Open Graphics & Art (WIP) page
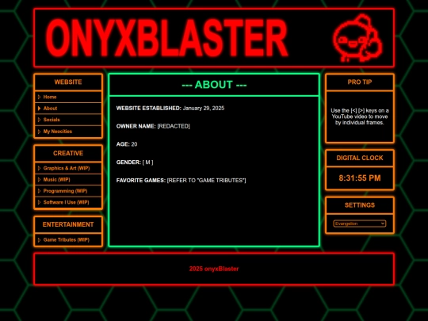 tap(67, 168)
